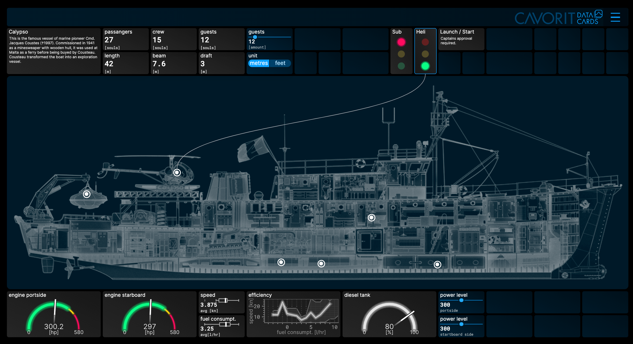Select the helicopter marker on the ship blueprint

click(177, 173)
